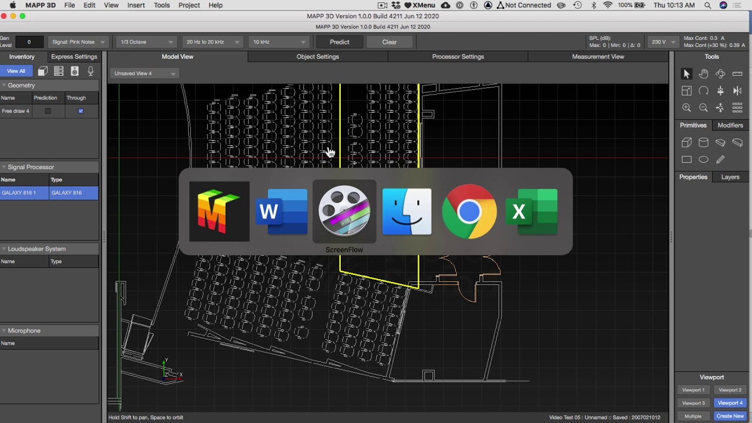752x423 pixels.
Task: Open the 230 V voltage dropdown
Action: (x=663, y=42)
